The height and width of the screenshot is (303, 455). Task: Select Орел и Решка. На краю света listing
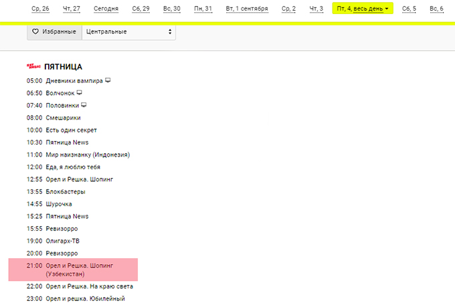click(x=80, y=286)
